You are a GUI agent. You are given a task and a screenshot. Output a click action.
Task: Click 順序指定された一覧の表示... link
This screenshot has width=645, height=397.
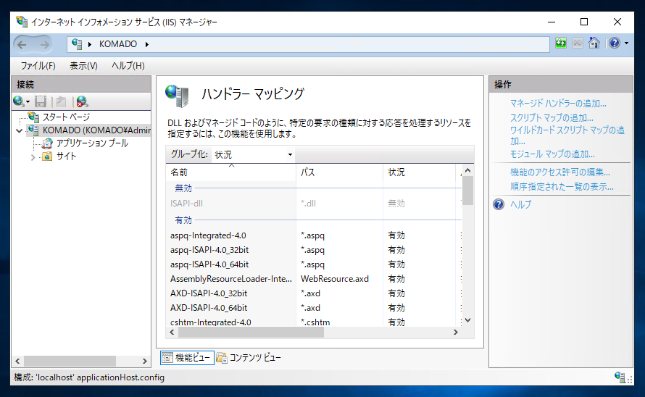coord(562,186)
